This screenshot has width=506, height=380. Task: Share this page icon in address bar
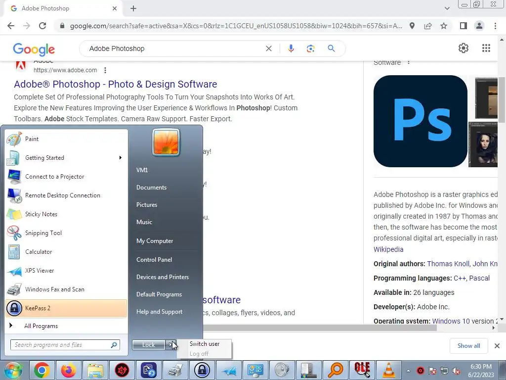[428, 26]
